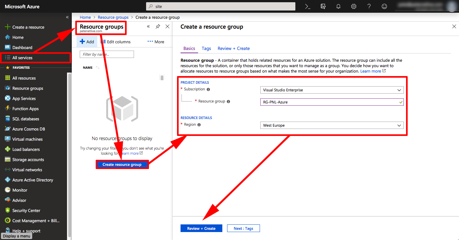The height and width of the screenshot is (240, 459).
Task: Open the Subscription dropdown
Action: tap(332, 90)
